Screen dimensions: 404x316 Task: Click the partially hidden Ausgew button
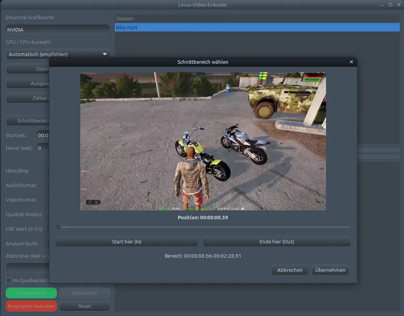click(x=28, y=83)
